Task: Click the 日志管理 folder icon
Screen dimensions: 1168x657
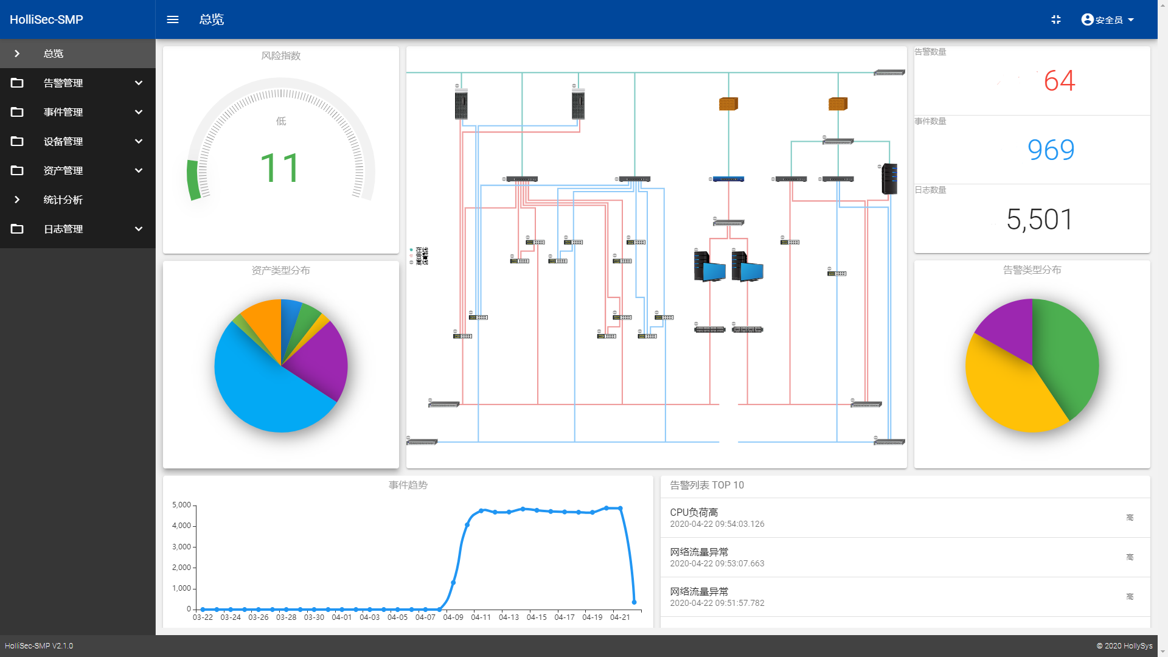Action: pyautogui.click(x=17, y=229)
